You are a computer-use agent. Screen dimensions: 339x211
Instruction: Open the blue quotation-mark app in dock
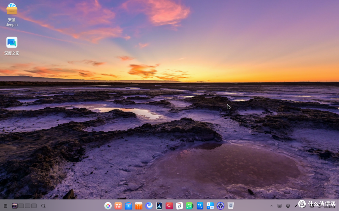tap(200, 206)
